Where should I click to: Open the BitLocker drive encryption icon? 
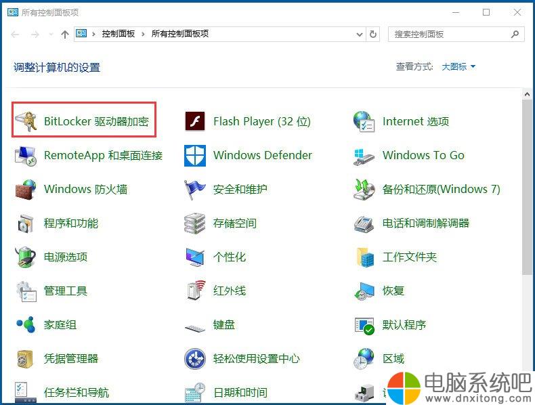(25, 121)
